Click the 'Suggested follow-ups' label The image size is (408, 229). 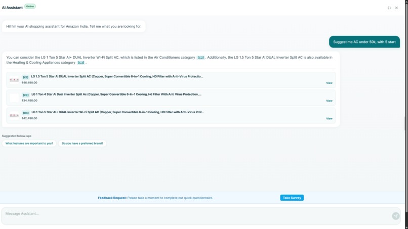tap(17, 136)
